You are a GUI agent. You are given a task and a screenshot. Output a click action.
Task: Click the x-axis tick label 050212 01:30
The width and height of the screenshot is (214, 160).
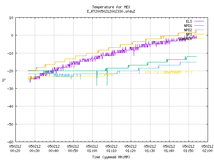pyautogui.click(x=150, y=148)
